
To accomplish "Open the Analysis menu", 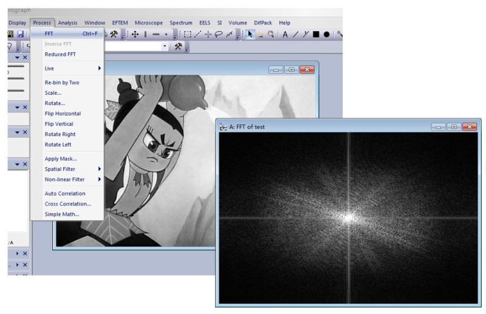I will tap(67, 22).
